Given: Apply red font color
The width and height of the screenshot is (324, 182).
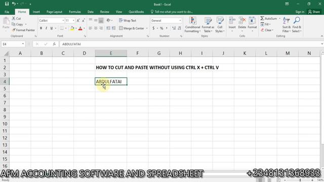Looking at the screenshot, I should (x=80, y=28).
